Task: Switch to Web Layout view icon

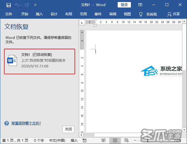Action: 126,141
